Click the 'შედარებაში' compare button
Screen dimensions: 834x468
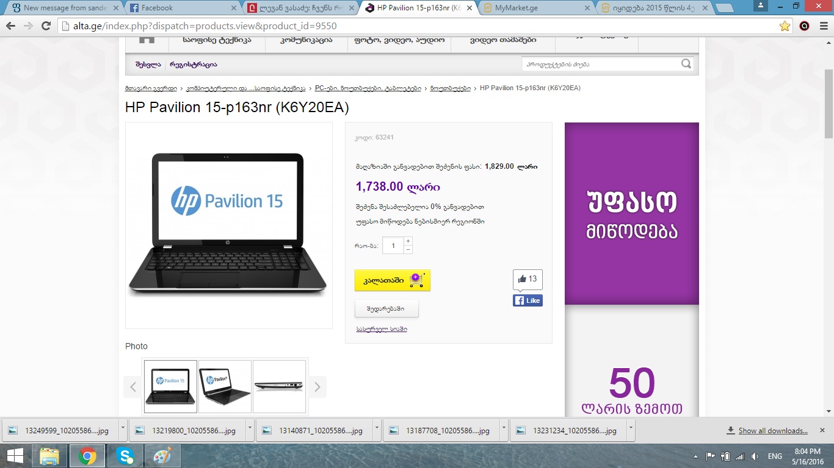(x=386, y=308)
